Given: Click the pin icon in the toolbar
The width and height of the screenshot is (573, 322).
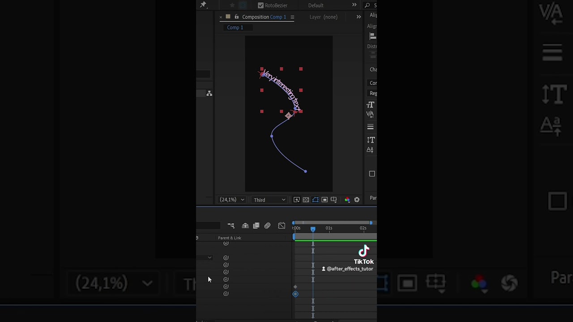Looking at the screenshot, I should pyautogui.click(x=203, y=4).
